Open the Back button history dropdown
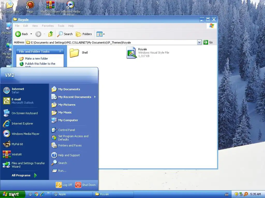Image resolution: width=265 pixels, height=198 pixels. pos(31,34)
